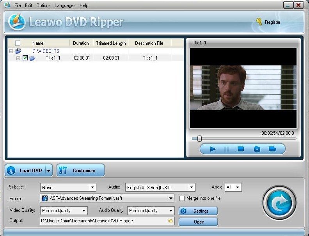Open the Load DVD dropdown arrow

(x=49, y=171)
